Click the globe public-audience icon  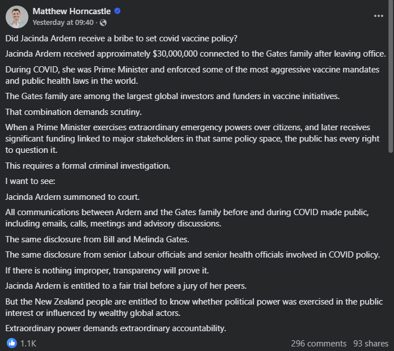coord(103,23)
